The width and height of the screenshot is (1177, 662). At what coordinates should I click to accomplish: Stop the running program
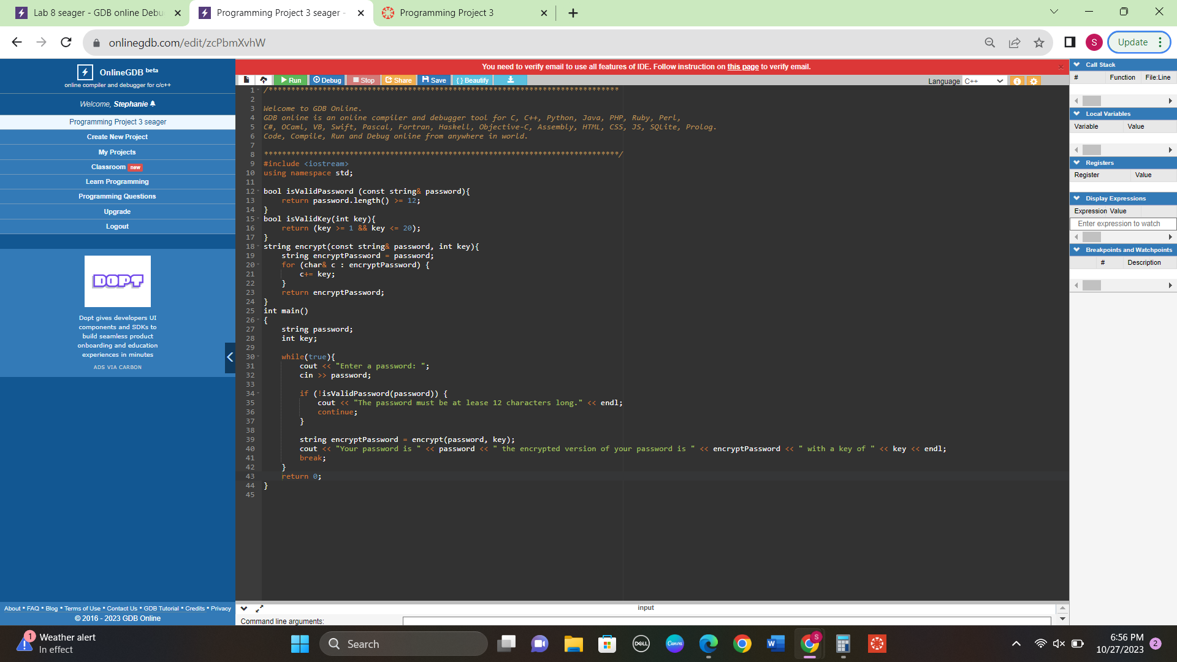(364, 80)
